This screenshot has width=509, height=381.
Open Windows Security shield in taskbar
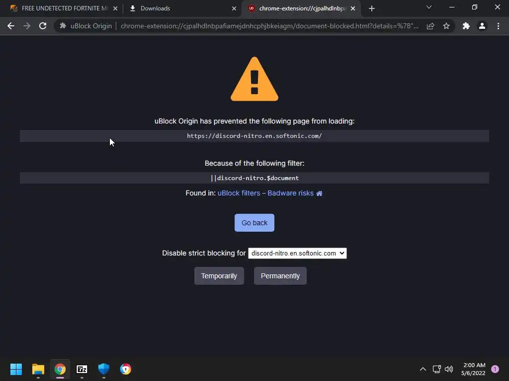click(104, 369)
